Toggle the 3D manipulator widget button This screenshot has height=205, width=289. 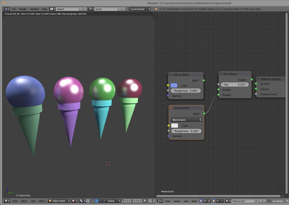pyautogui.click(x=92, y=201)
